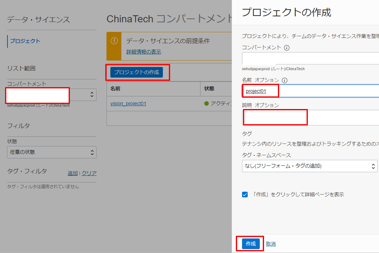Click クリア link in タグ・フィルタ
379x253 pixels.
89,173
